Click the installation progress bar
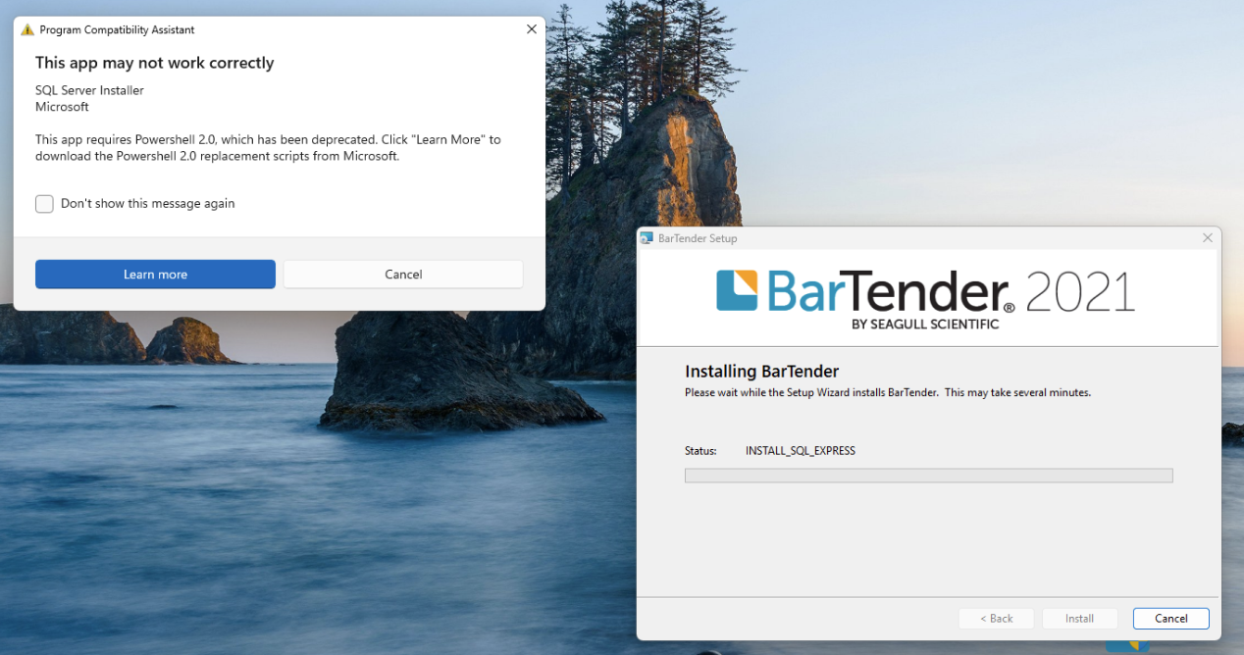This screenshot has width=1244, height=655. pyautogui.click(x=928, y=475)
